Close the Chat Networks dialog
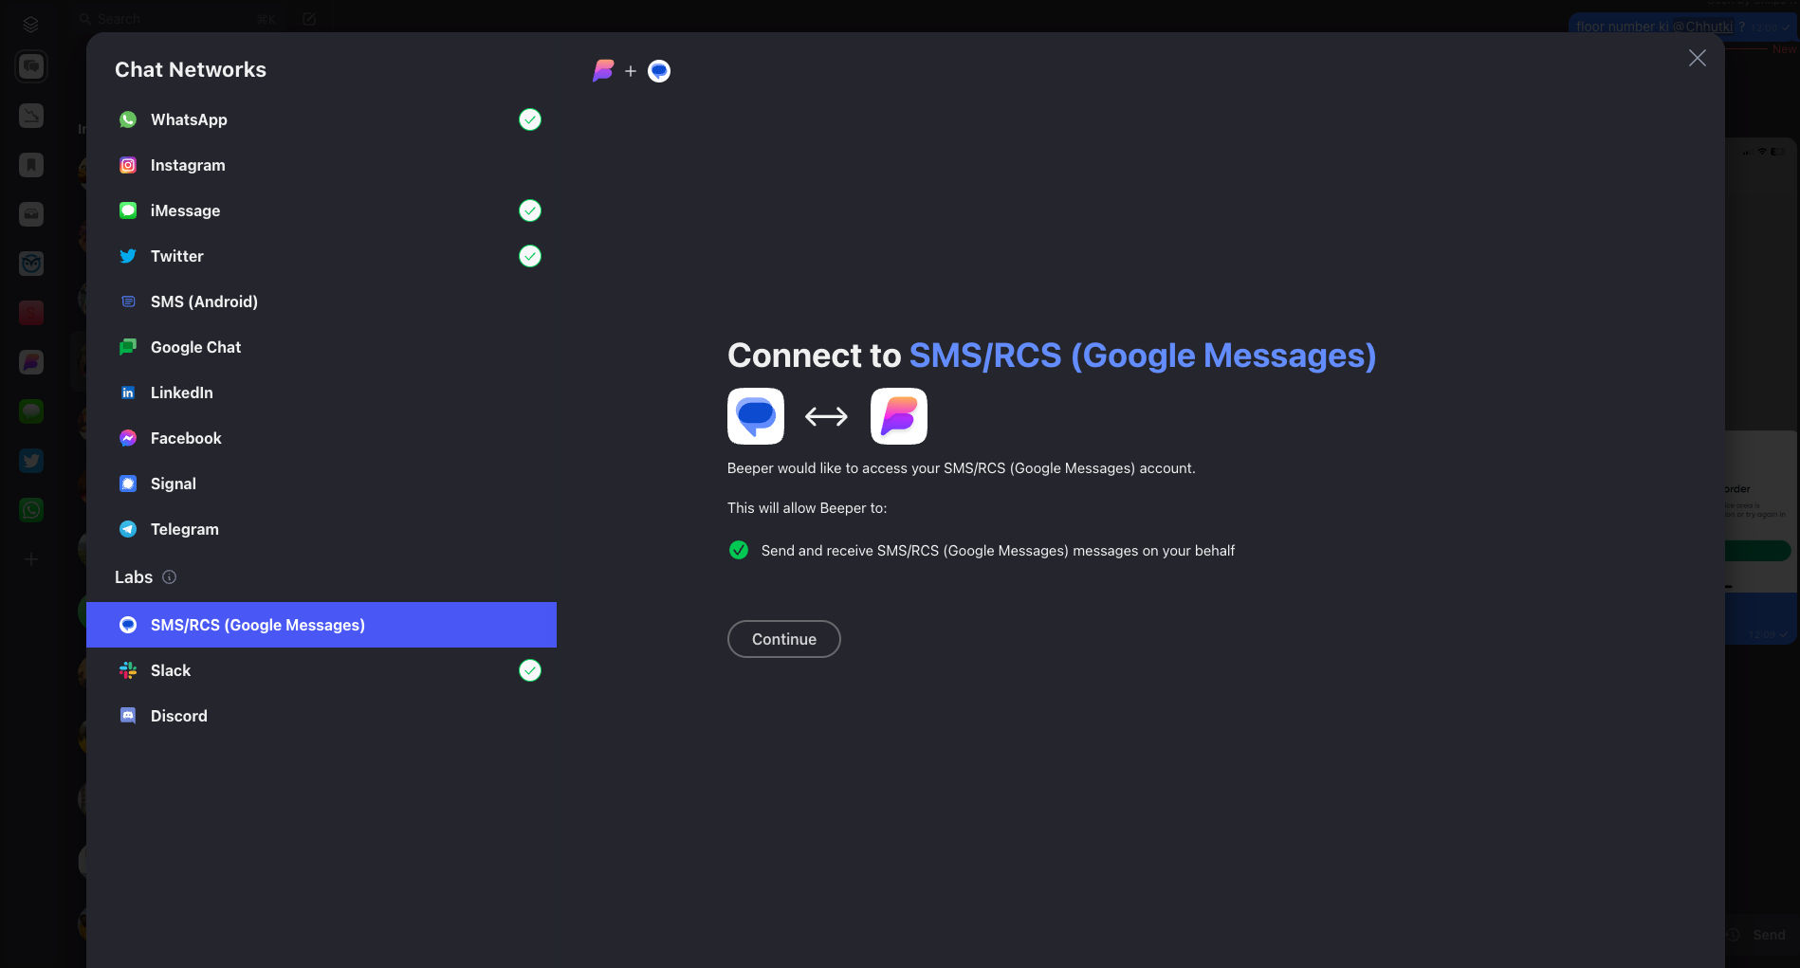Image resolution: width=1800 pixels, height=968 pixels. click(1698, 58)
